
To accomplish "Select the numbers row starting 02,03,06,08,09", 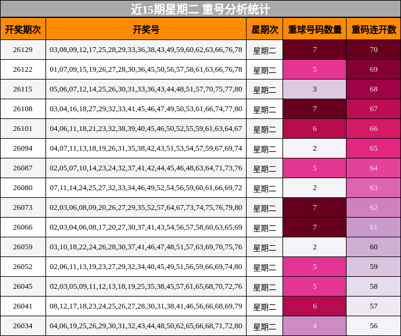I will (146, 207).
